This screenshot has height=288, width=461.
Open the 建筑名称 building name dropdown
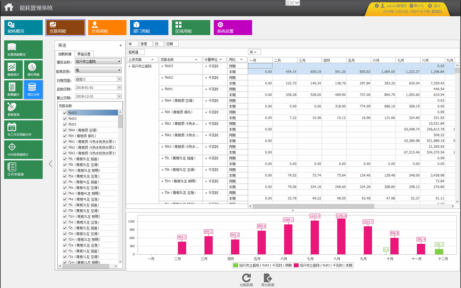click(x=119, y=61)
